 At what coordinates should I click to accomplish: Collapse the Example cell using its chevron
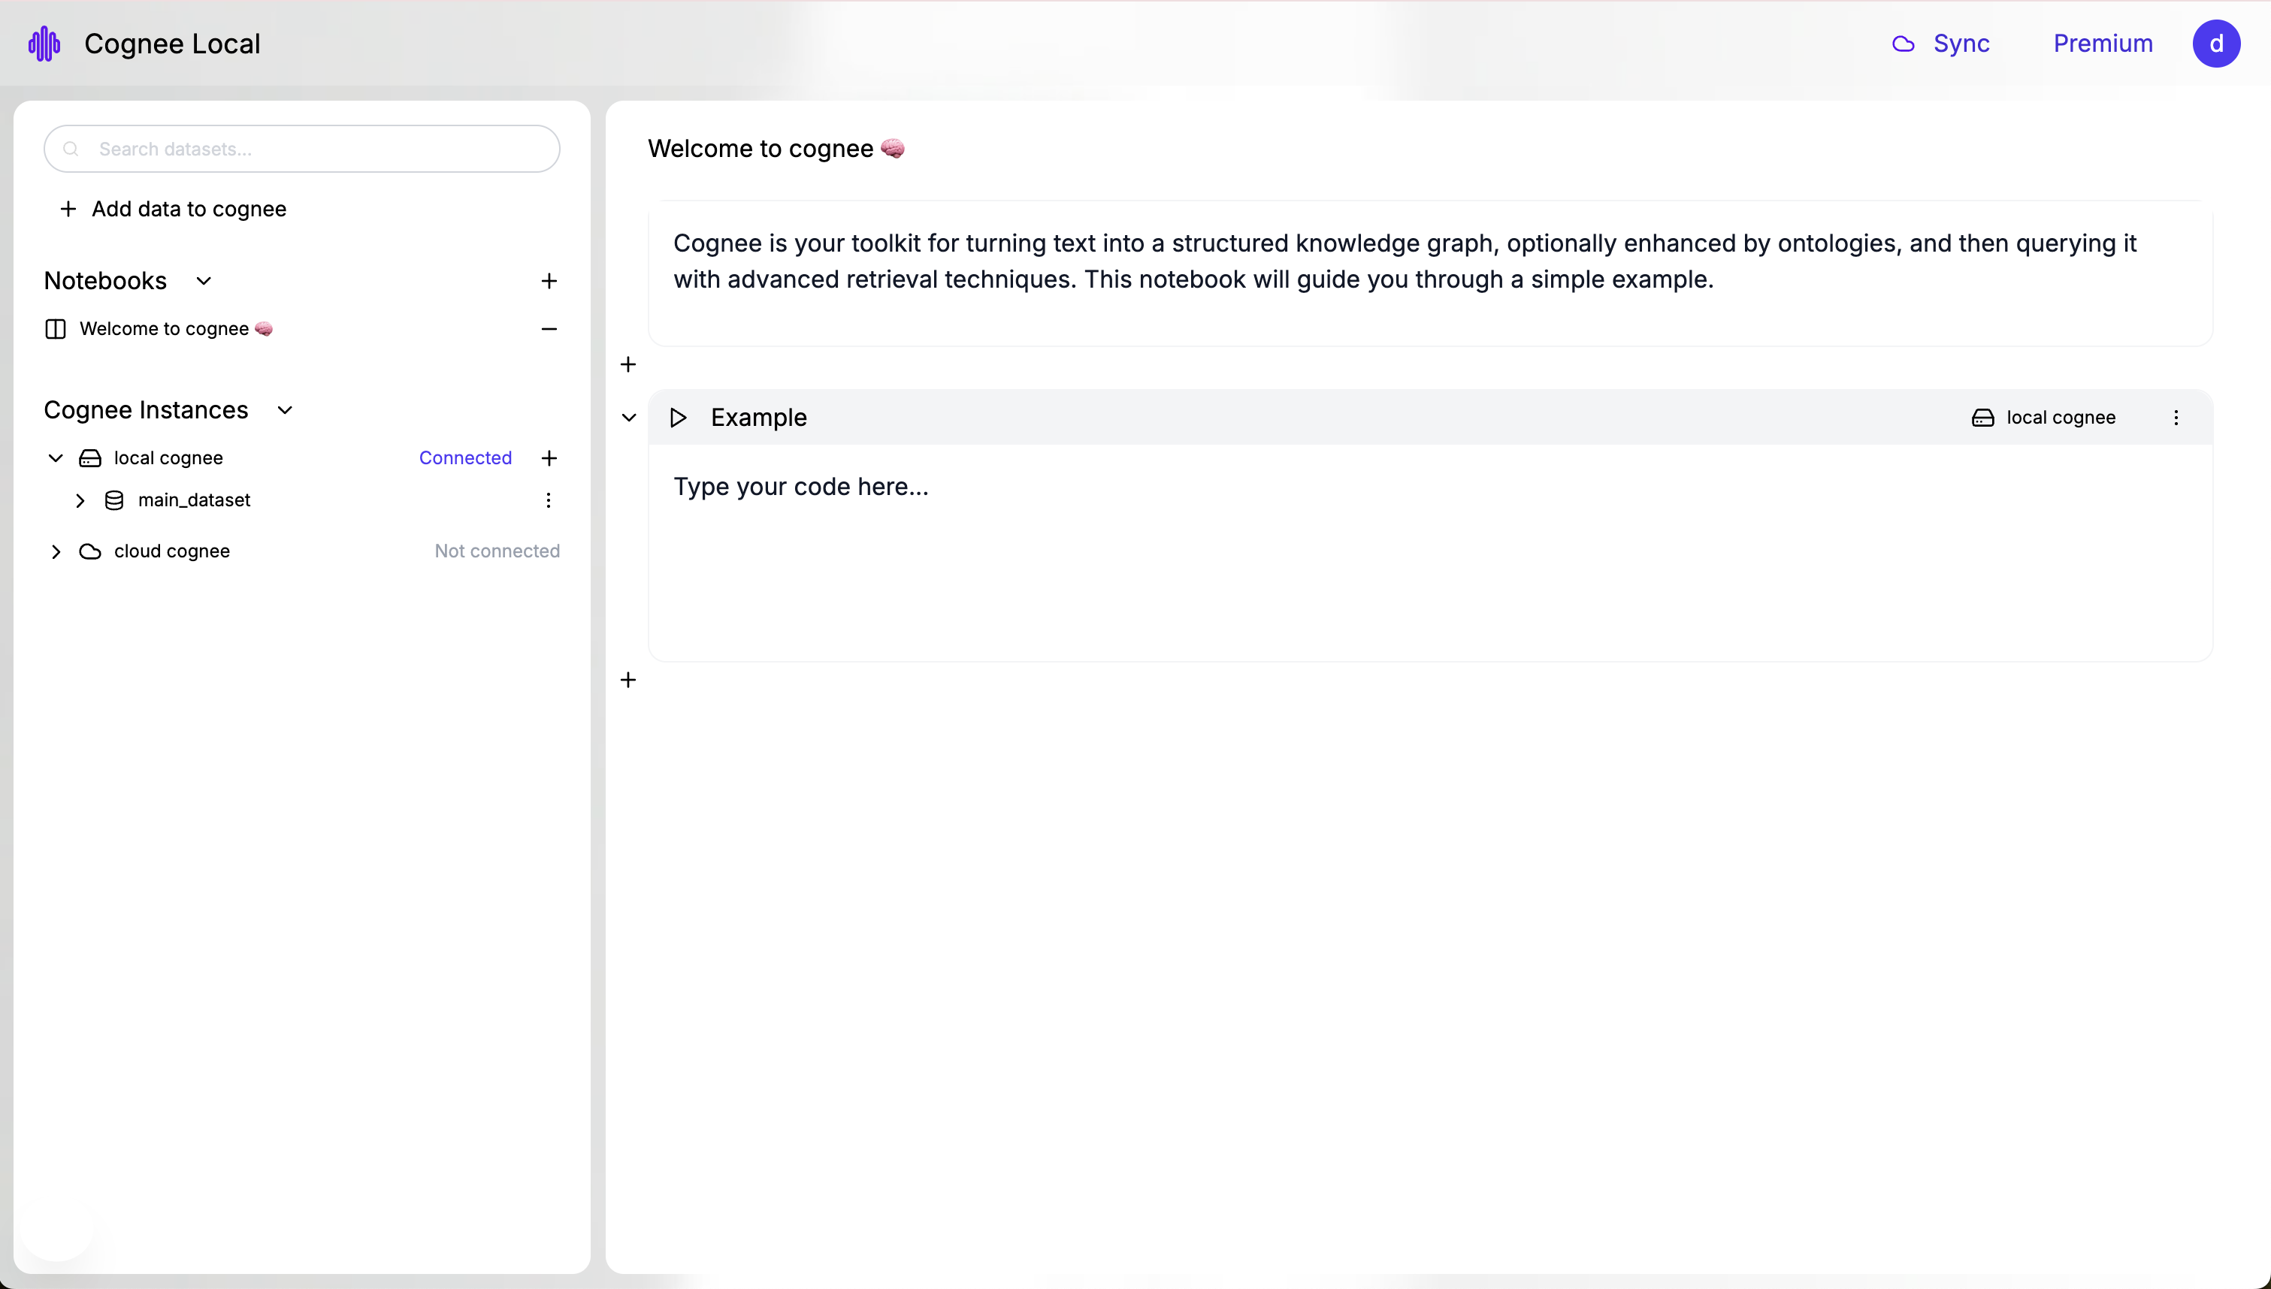(x=628, y=417)
